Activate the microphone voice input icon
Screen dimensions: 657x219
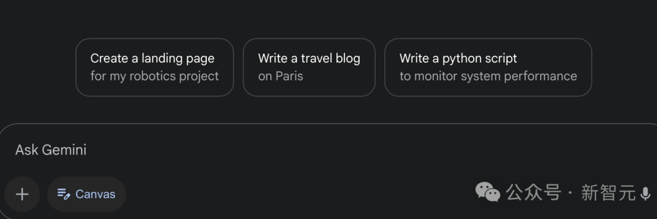point(645,193)
